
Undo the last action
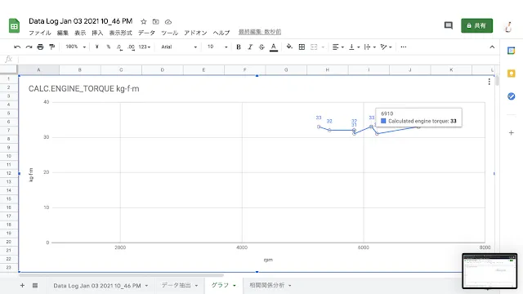pos(17,47)
